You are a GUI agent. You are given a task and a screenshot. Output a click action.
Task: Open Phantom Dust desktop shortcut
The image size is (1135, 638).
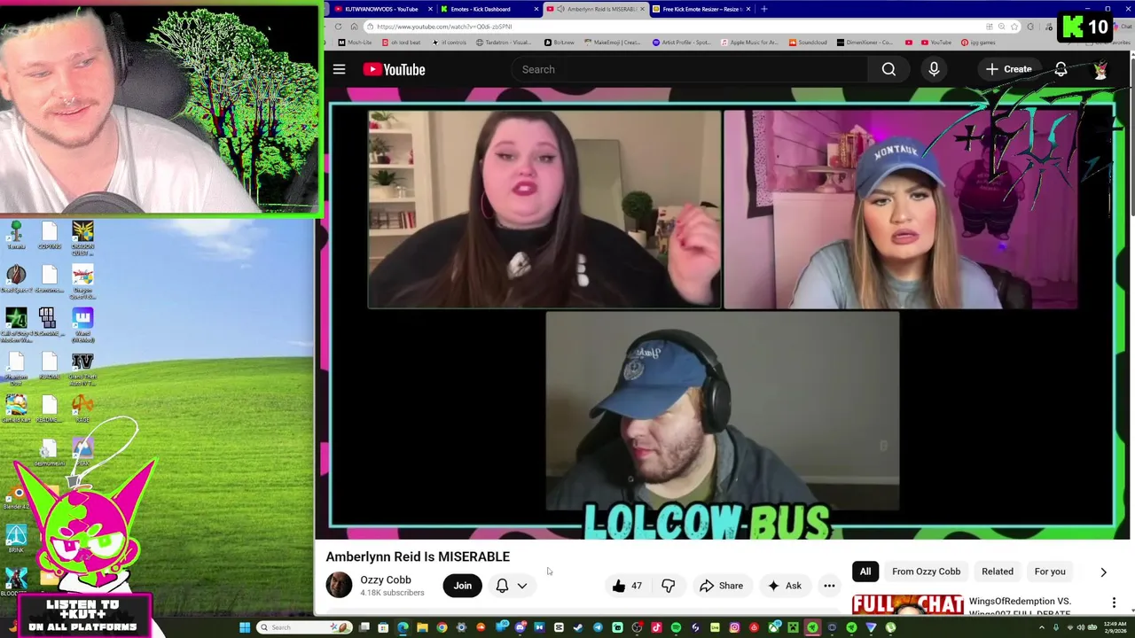[x=16, y=369]
